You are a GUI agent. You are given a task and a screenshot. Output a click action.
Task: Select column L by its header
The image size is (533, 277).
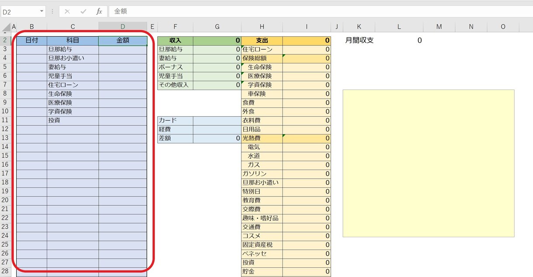[x=399, y=27]
